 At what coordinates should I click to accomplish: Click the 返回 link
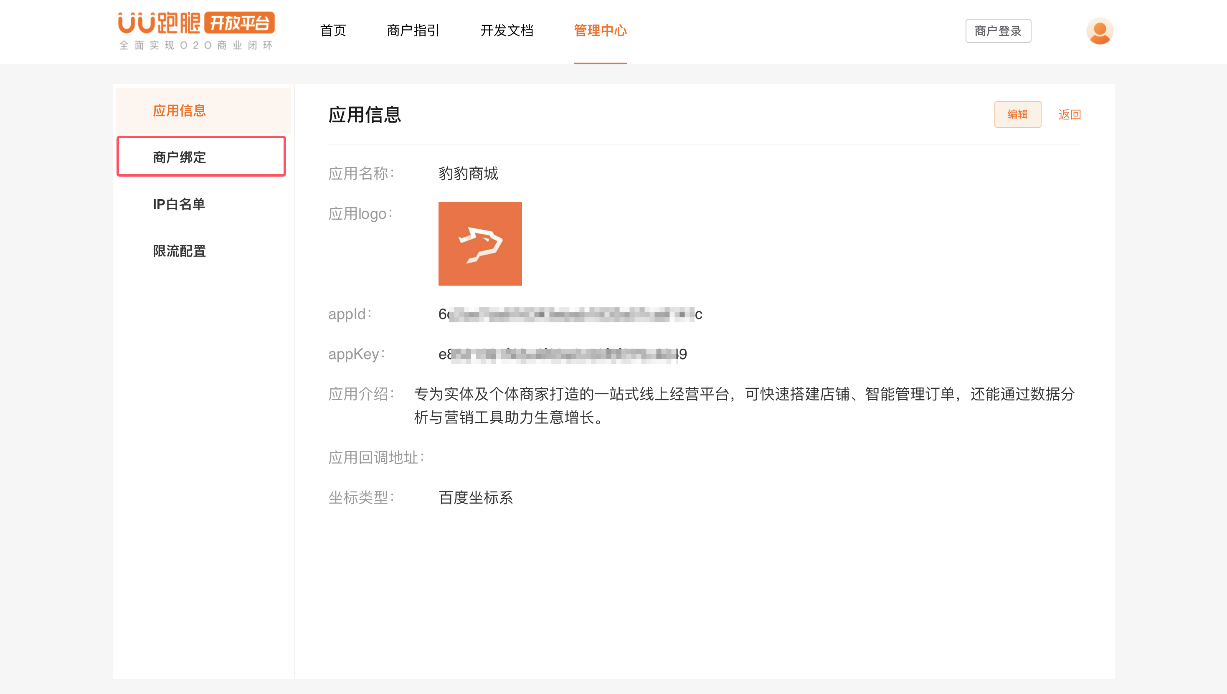point(1069,114)
